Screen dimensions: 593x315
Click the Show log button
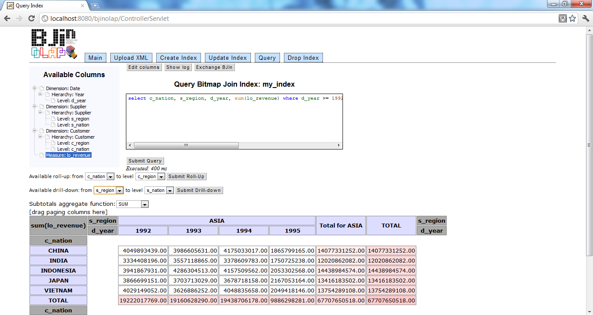pos(178,67)
